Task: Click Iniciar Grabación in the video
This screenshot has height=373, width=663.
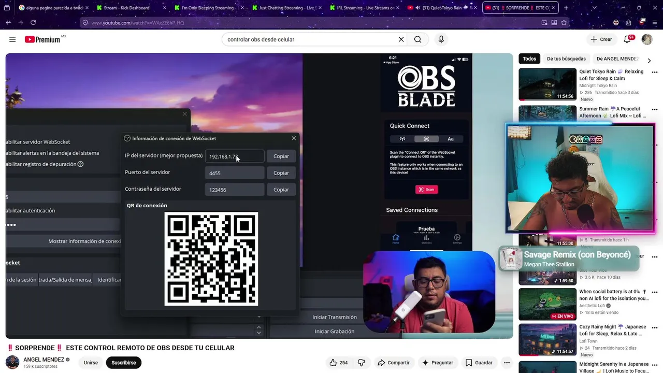Action: tap(335, 331)
